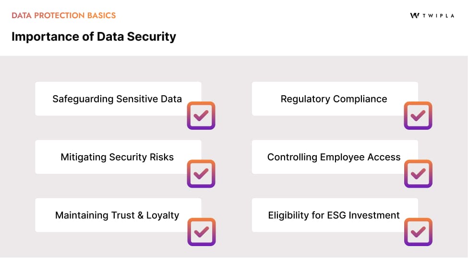Click the ampersand in Trust & Loyalty
The height and width of the screenshot is (270, 468).
(x=141, y=215)
